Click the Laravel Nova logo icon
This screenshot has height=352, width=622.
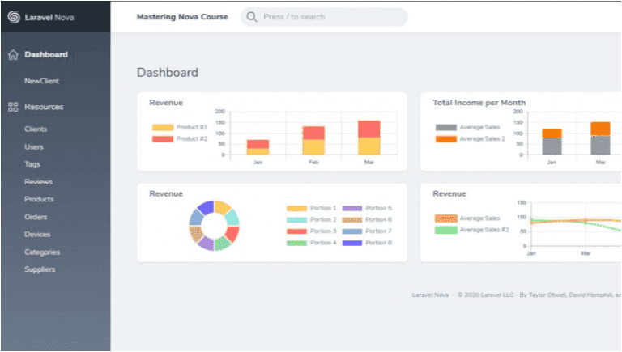[x=13, y=16]
